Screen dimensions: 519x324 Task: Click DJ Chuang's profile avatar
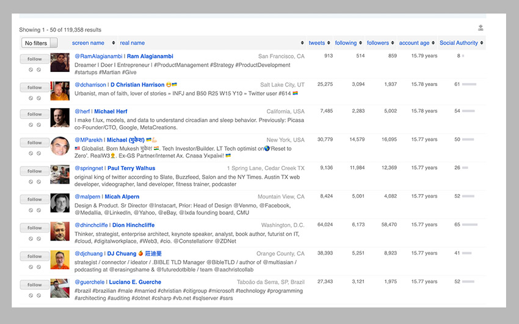tap(60, 259)
